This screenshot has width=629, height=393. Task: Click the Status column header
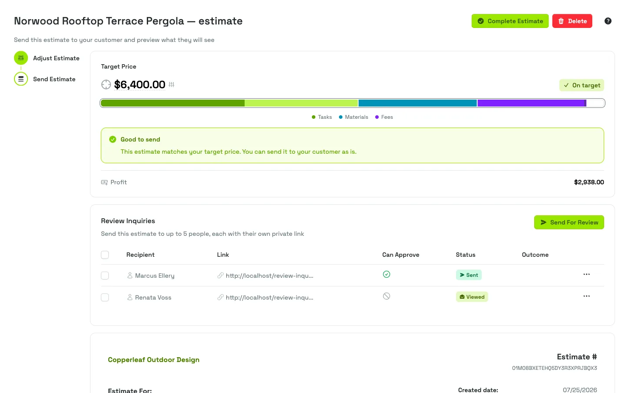point(466,255)
